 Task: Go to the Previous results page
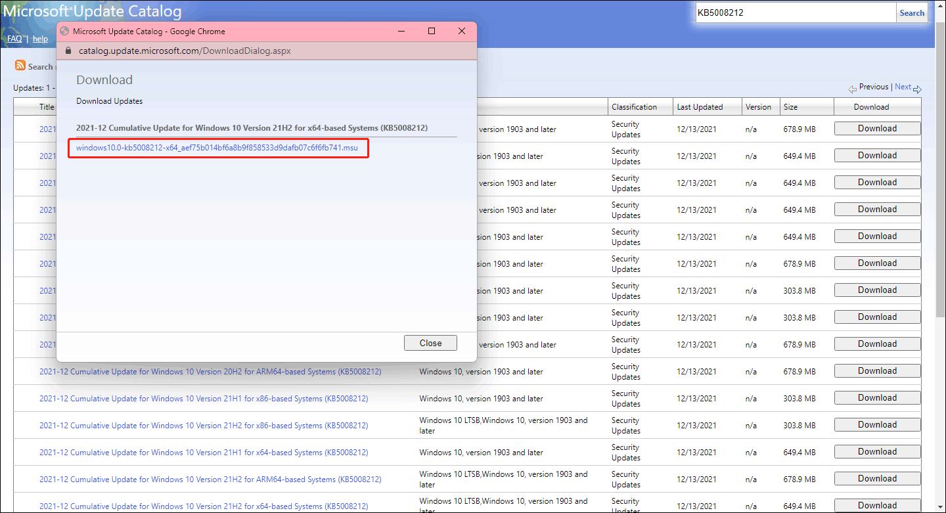[874, 87]
